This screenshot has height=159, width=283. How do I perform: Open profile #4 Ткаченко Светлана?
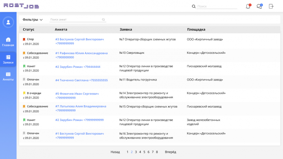coord(81,80)
